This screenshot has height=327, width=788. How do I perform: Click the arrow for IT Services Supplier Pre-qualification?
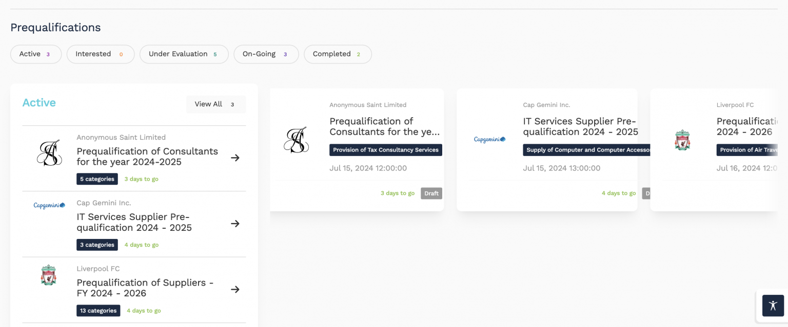[x=235, y=223]
